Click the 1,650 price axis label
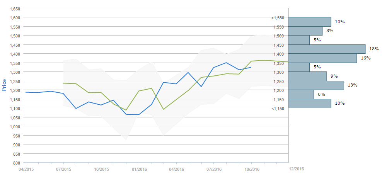This screenshot has width=382, height=175. click(x=15, y=8)
